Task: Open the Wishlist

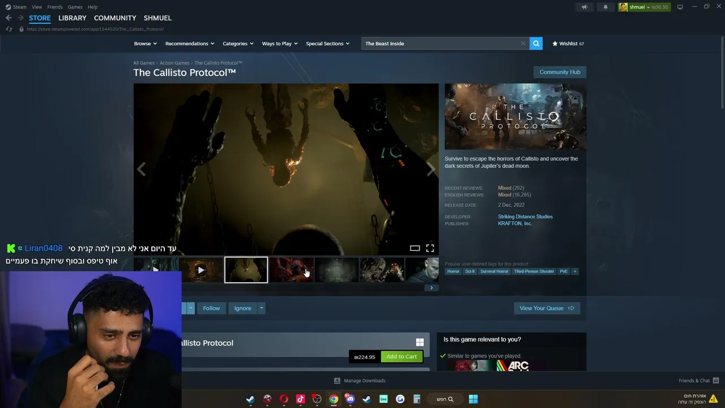Action: 568,44
